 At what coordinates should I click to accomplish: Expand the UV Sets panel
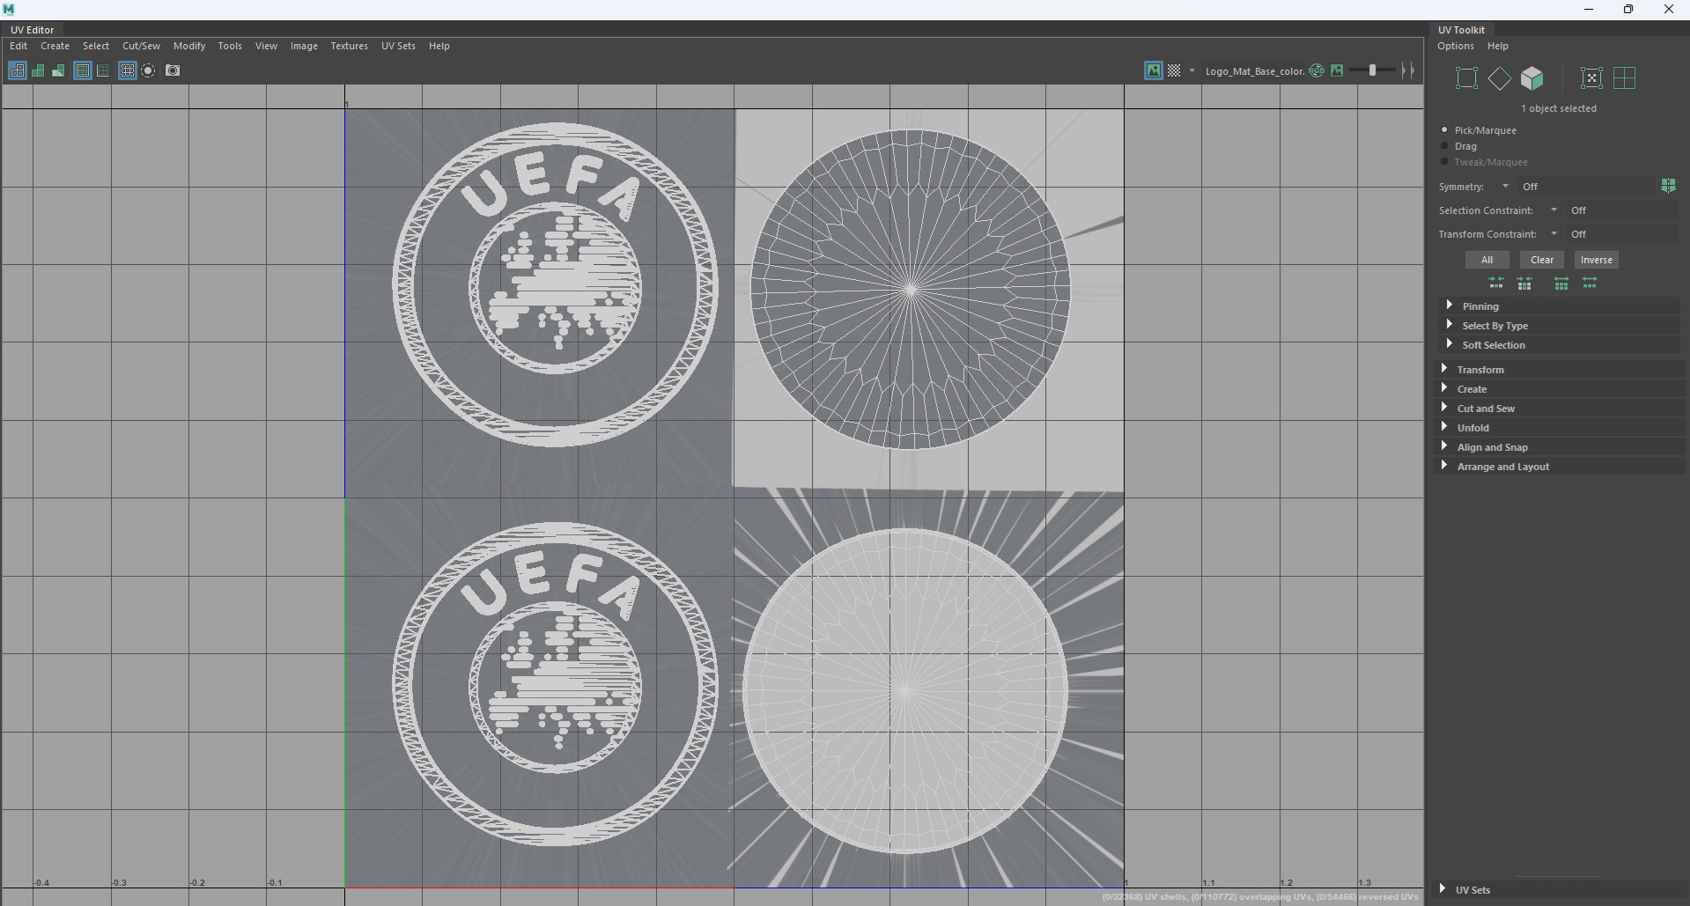point(1559,890)
